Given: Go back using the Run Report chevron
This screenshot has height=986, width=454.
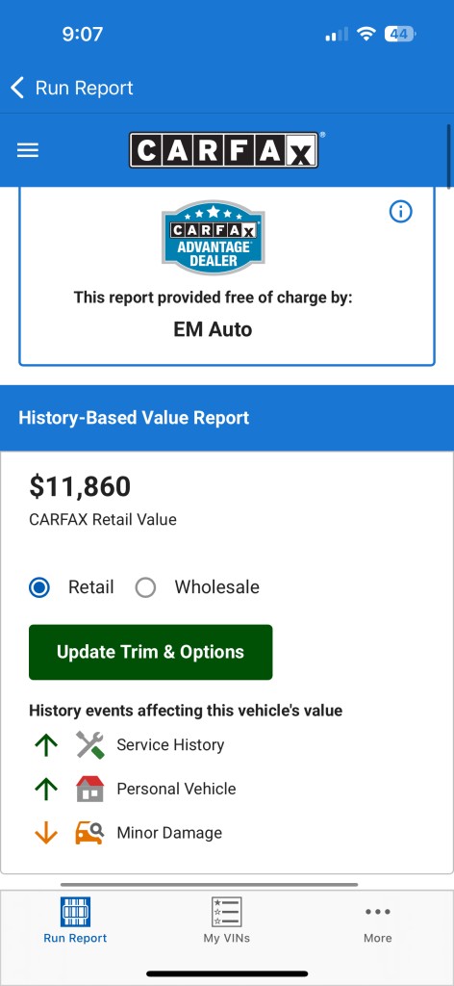Looking at the screenshot, I should click(x=17, y=88).
